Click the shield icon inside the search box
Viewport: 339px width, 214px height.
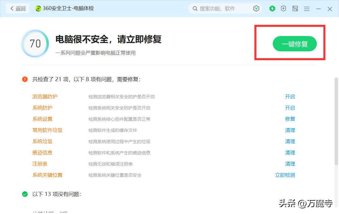[256, 9]
